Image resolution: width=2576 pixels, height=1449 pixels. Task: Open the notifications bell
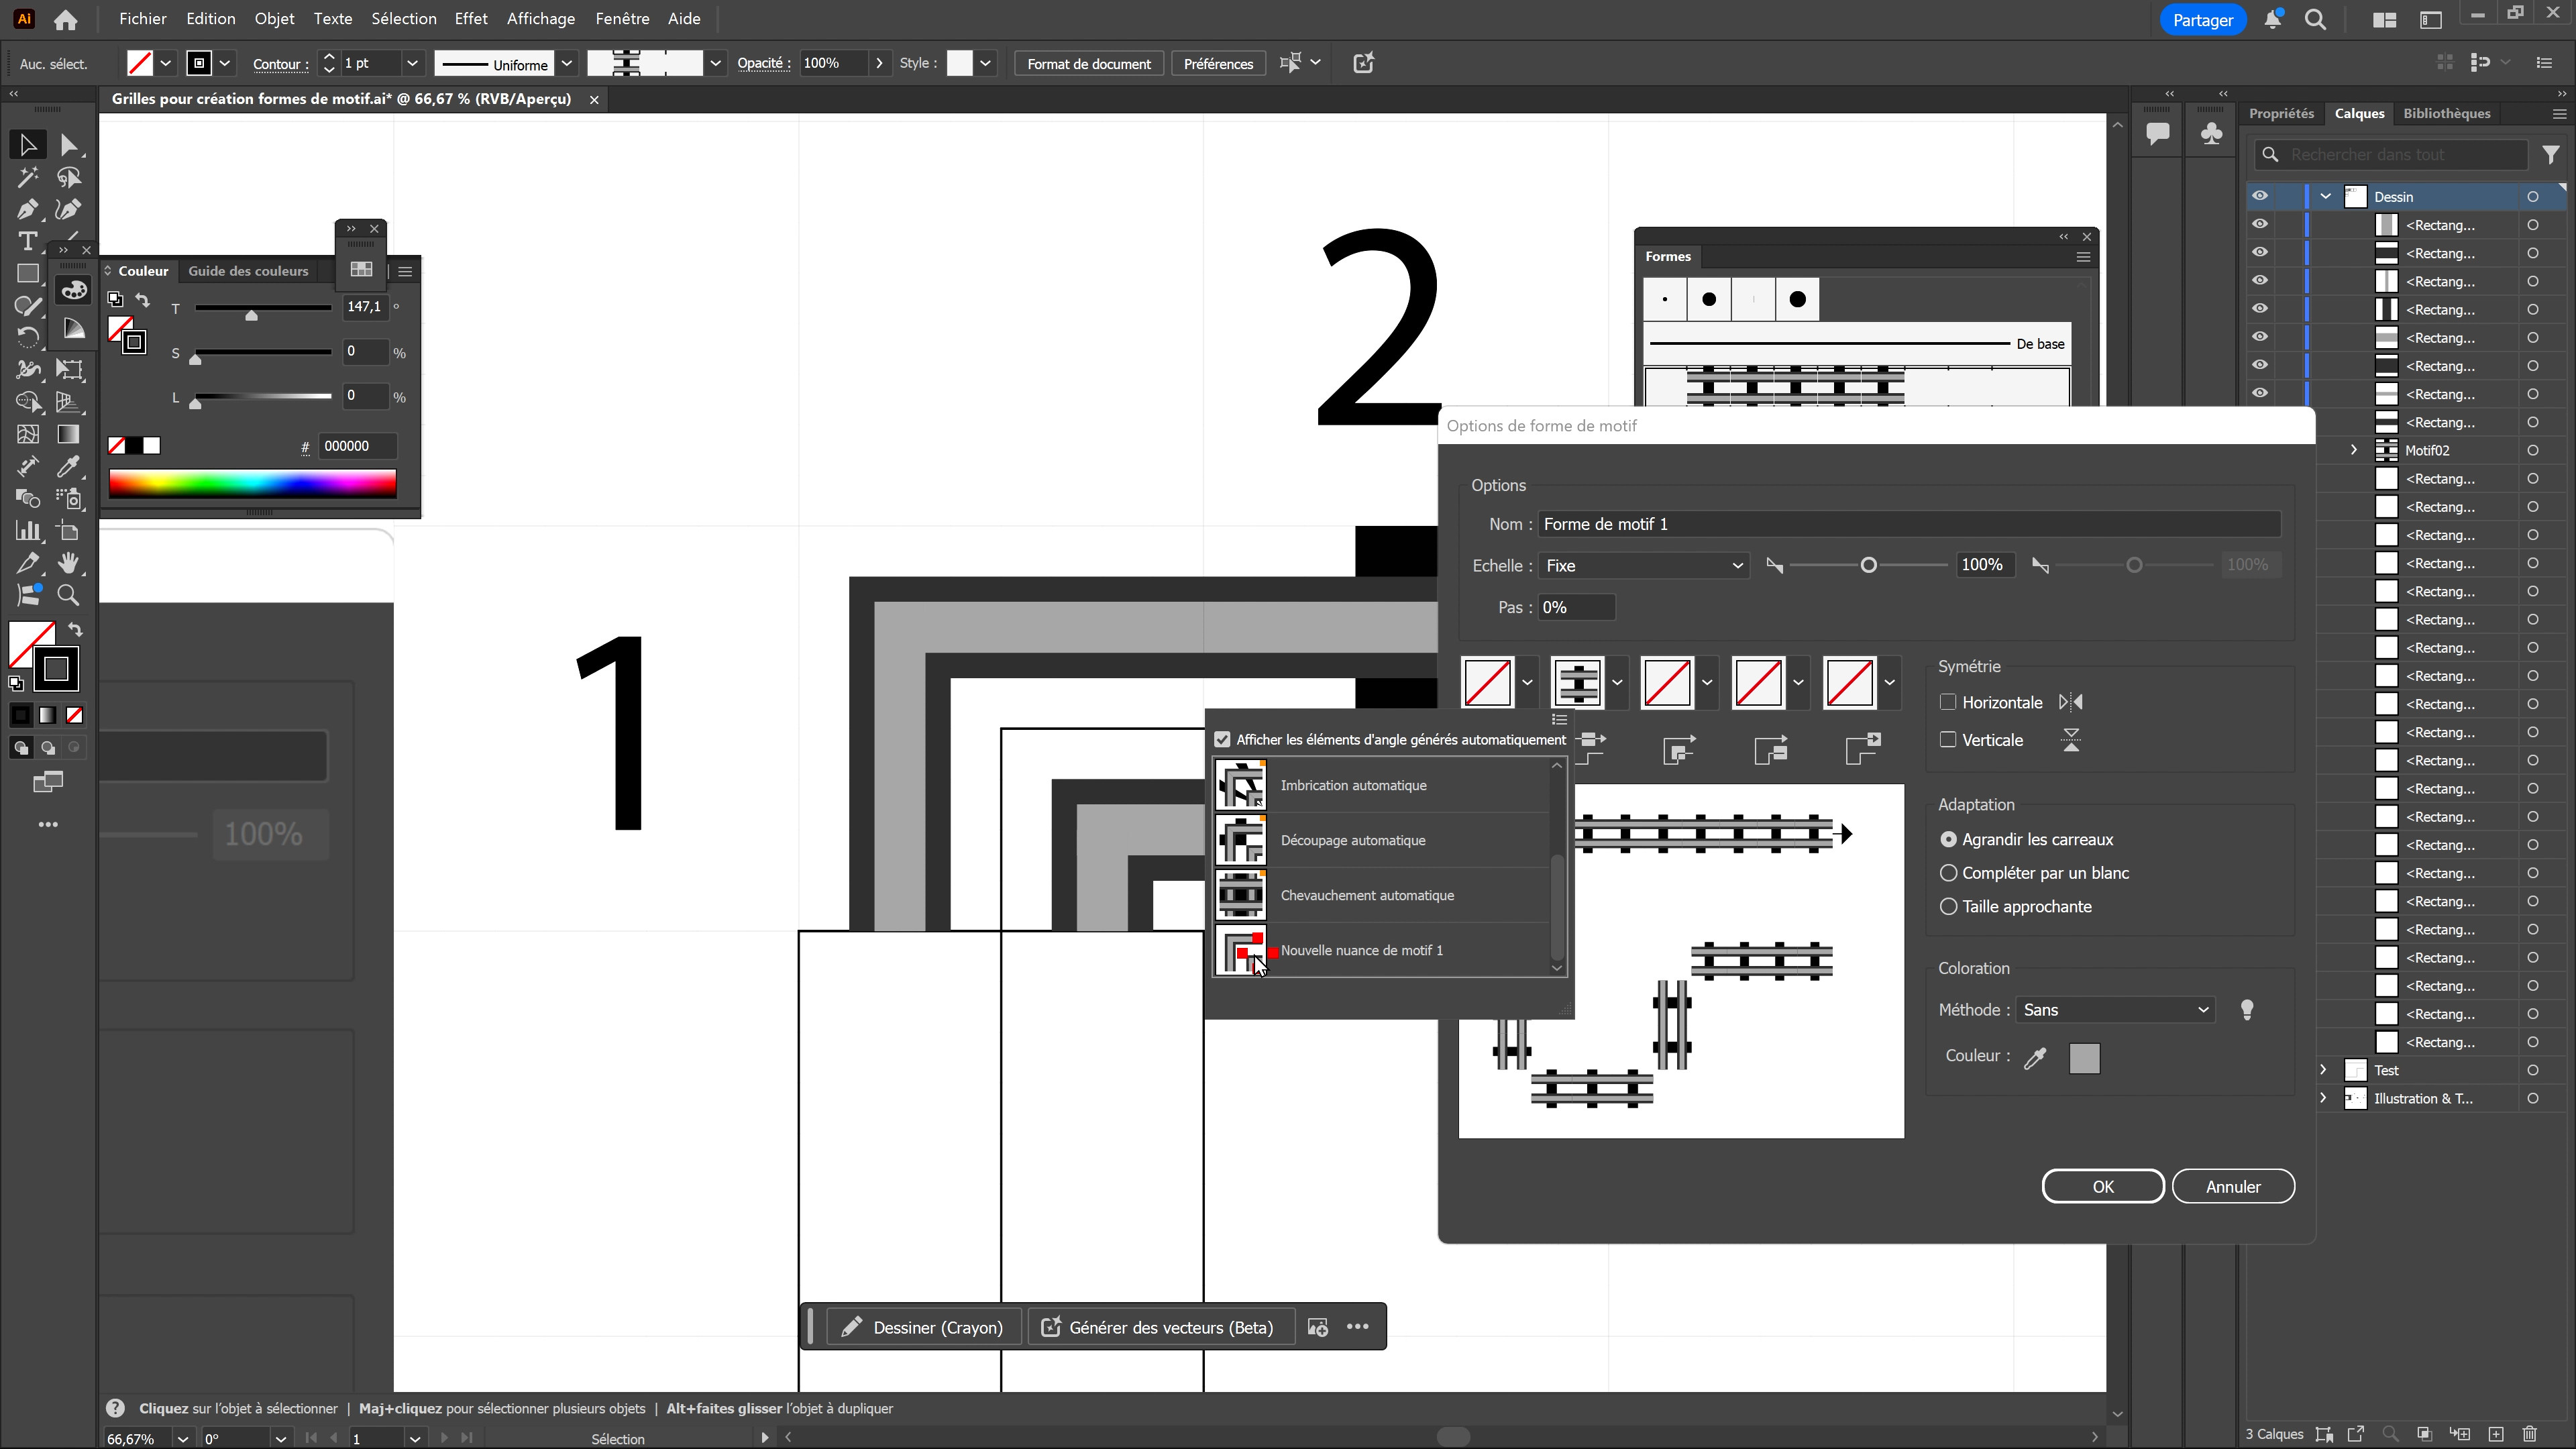click(x=2272, y=19)
